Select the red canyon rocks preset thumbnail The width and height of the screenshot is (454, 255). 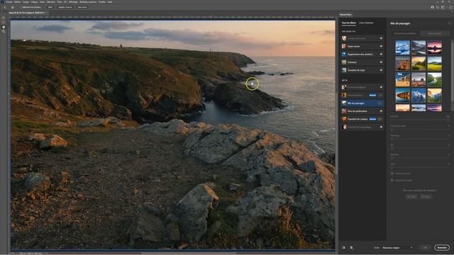tap(402, 64)
